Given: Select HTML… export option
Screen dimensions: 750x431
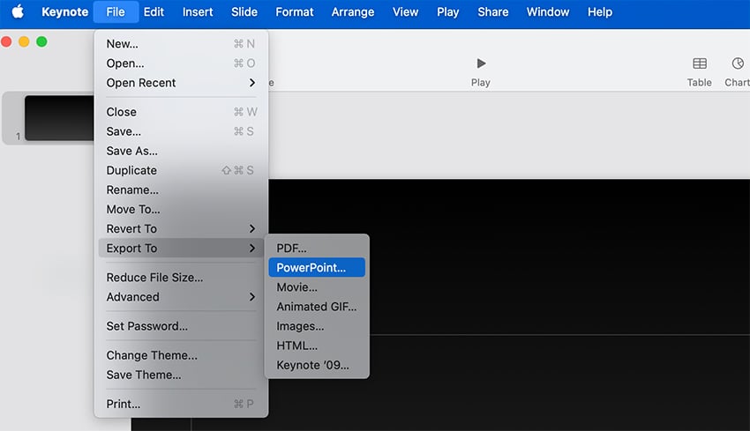Looking at the screenshot, I should pyautogui.click(x=296, y=346).
